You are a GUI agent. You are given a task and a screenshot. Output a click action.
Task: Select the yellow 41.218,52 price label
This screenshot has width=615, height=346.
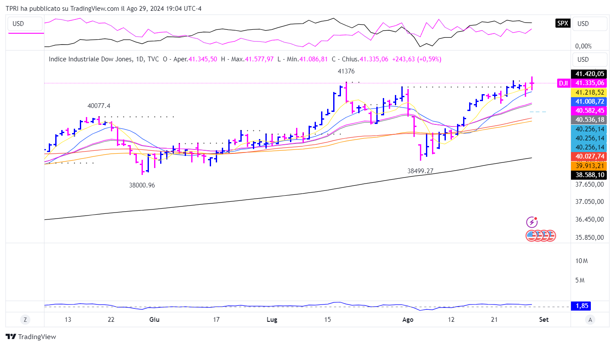point(589,92)
